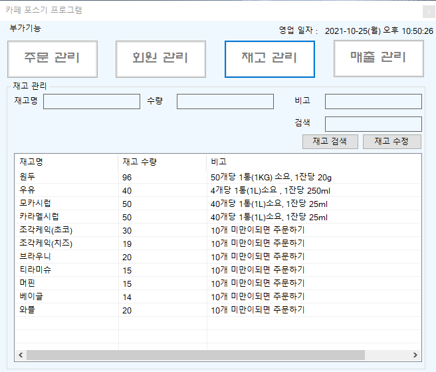436x372 pixels.
Task: Click the 재고명 column header
Action: click(x=66, y=162)
